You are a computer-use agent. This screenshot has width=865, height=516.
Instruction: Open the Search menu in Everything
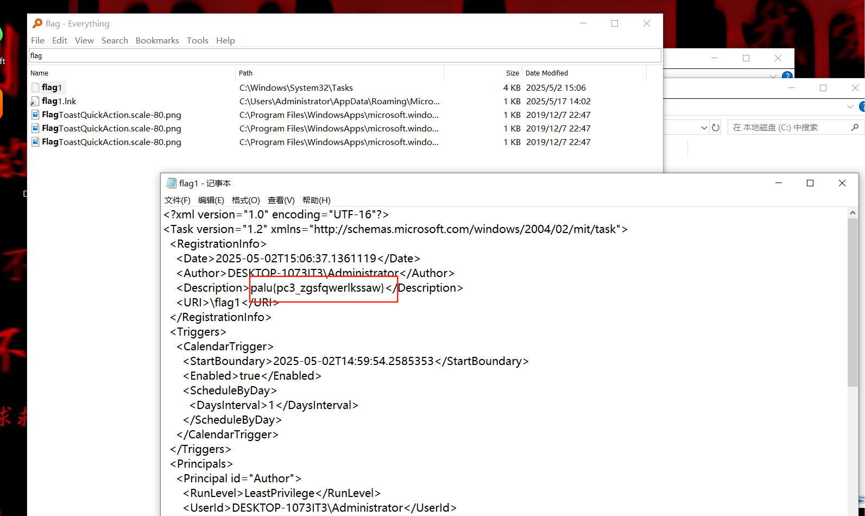pos(115,41)
